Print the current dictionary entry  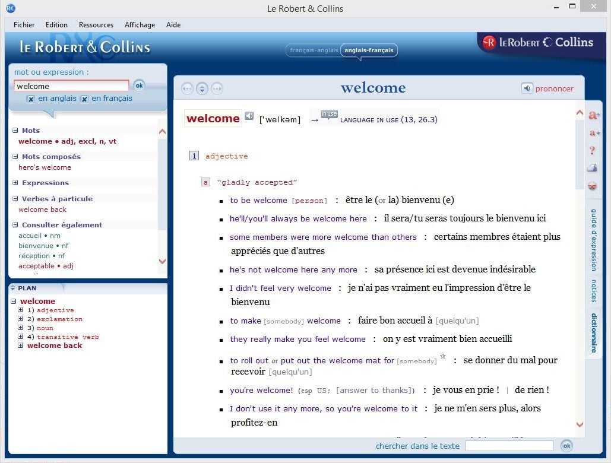[593, 168]
